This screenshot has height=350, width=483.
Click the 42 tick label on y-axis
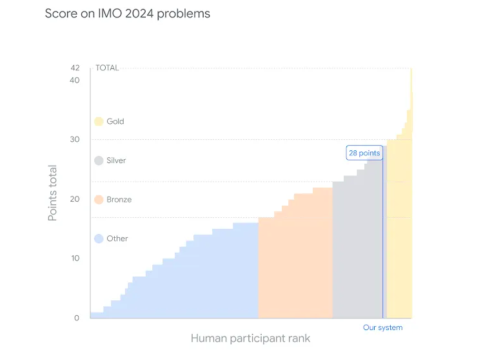pyautogui.click(x=75, y=68)
